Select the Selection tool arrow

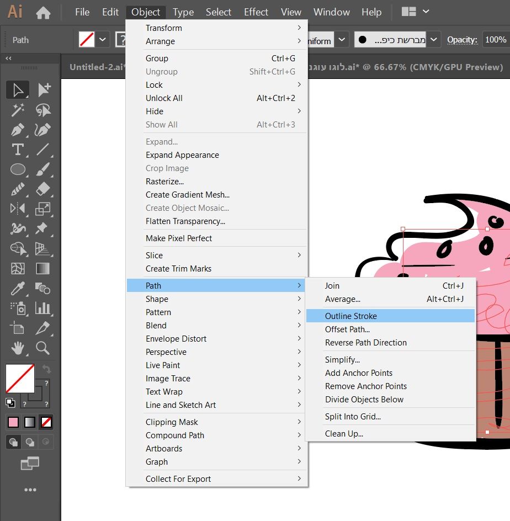click(x=18, y=89)
